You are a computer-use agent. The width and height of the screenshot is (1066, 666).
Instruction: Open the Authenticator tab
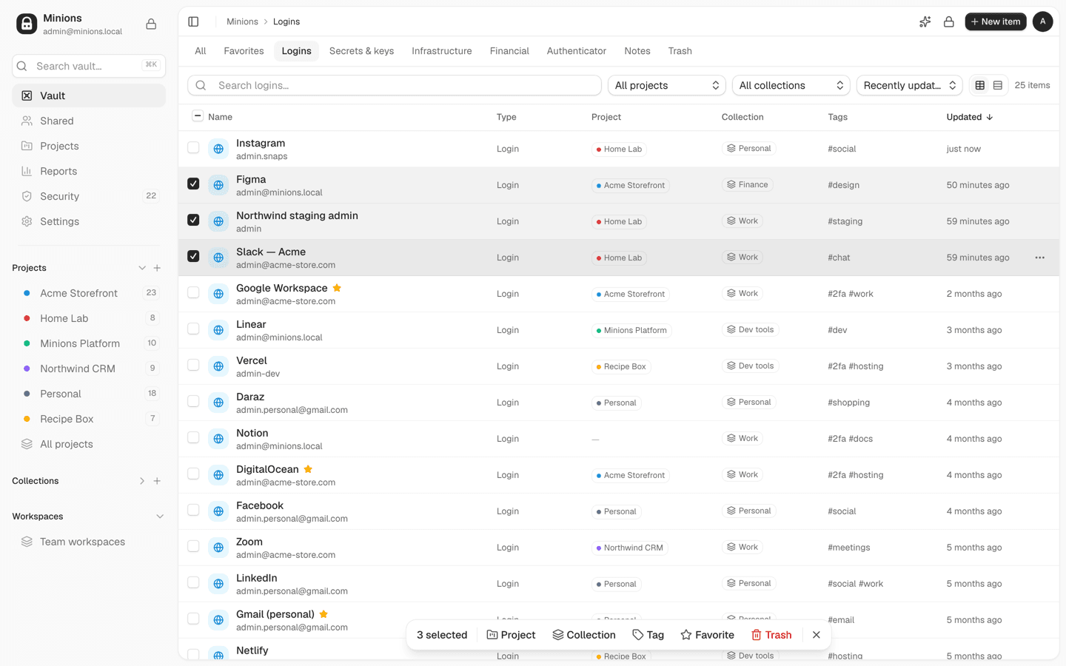click(x=576, y=51)
